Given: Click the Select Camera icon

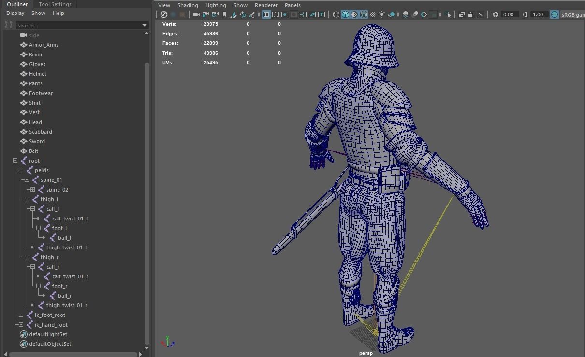Looking at the screenshot, I should tap(196, 14).
